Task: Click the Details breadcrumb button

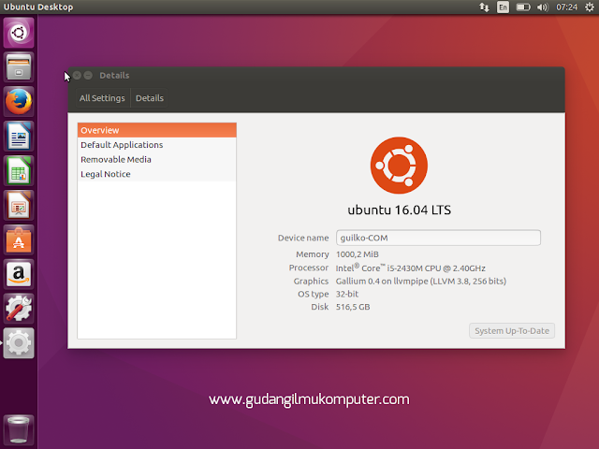Action: click(150, 98)
